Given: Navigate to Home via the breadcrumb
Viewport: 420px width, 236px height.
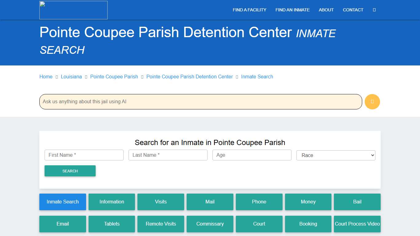Looking at the screenshot, I should 46,77.
